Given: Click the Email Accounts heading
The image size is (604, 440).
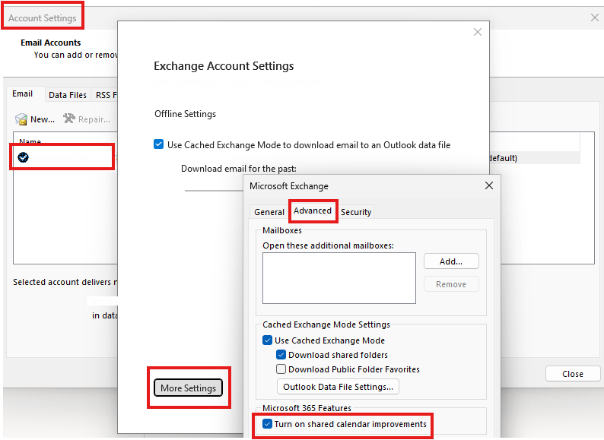Looking at the screenshot, I should [51, 43].
